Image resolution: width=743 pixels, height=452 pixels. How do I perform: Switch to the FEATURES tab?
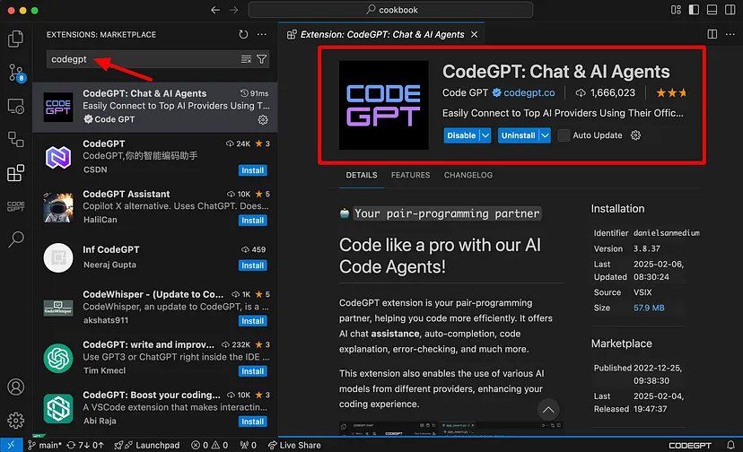coord(410,175)
